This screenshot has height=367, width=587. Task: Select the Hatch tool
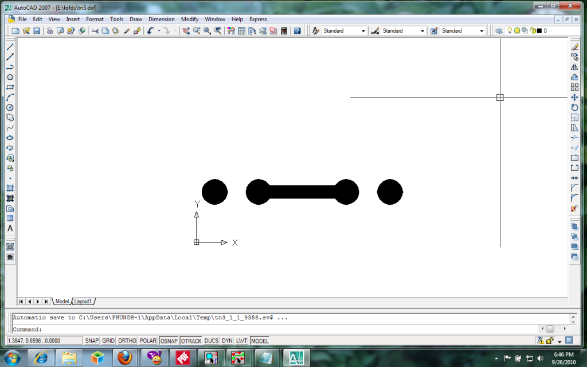click(x=10, y=188)
